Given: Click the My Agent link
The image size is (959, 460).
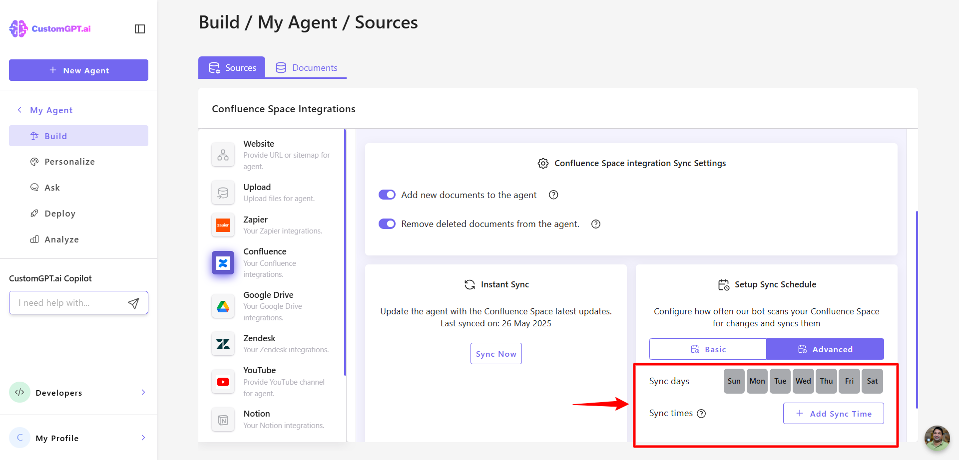Looking at the screenshot, I should coord(51,110).
